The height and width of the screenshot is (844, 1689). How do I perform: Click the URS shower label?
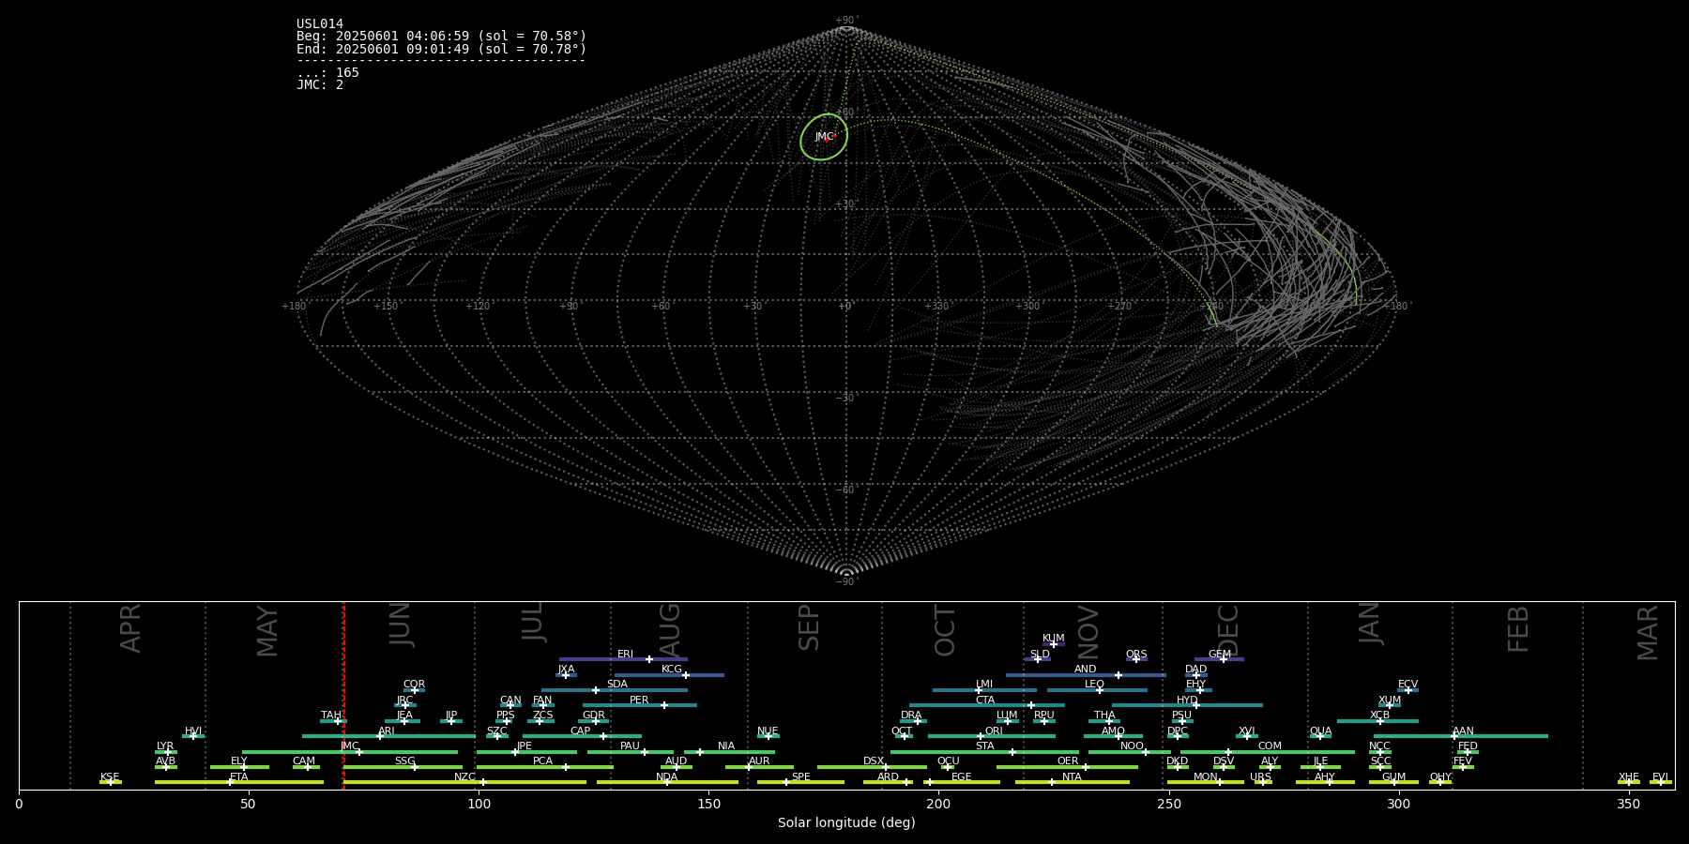[1260, 777]
